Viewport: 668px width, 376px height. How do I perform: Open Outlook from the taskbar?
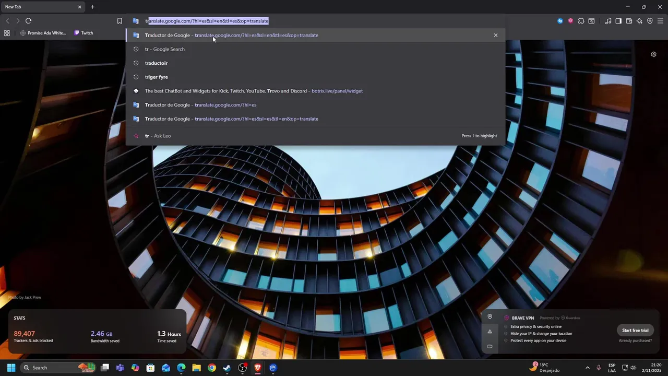(166, 368)
